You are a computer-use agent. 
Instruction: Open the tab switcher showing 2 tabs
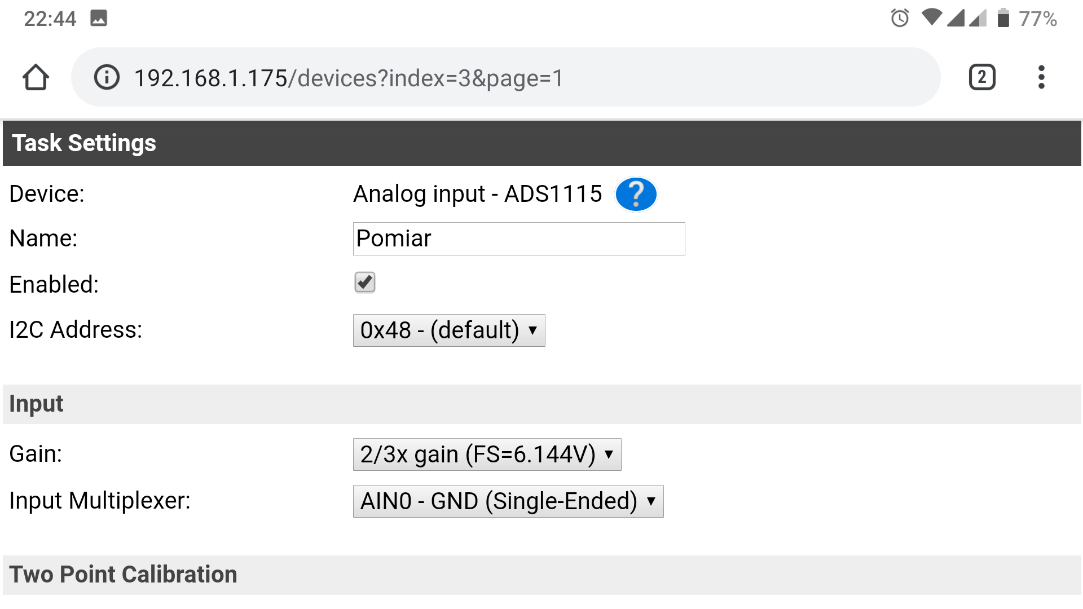click(982, 77)
